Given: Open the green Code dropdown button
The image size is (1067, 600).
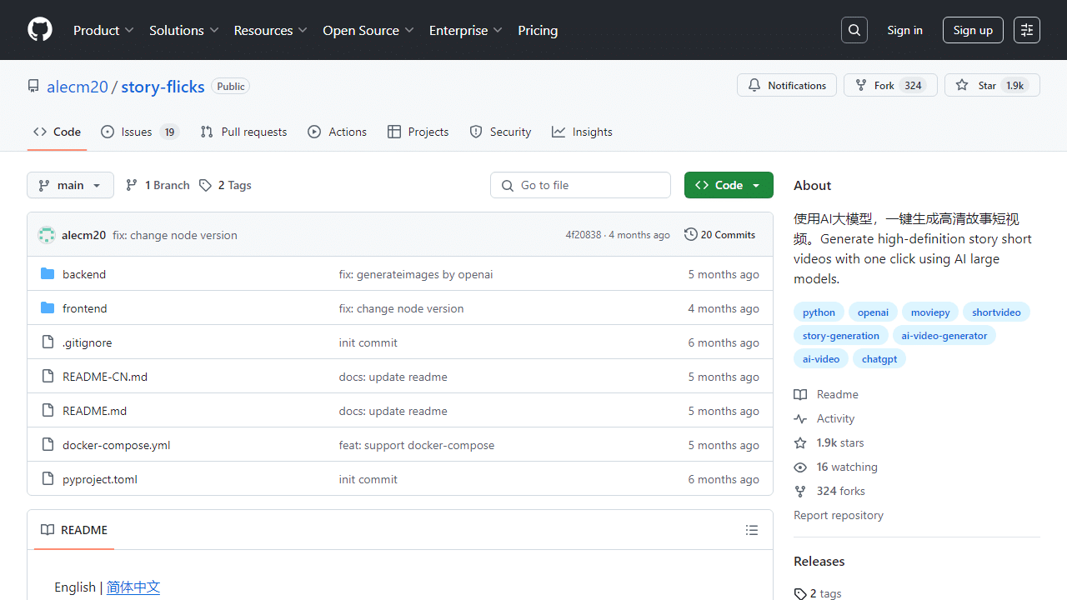Looking at the screenshot, I should (729, 185).
